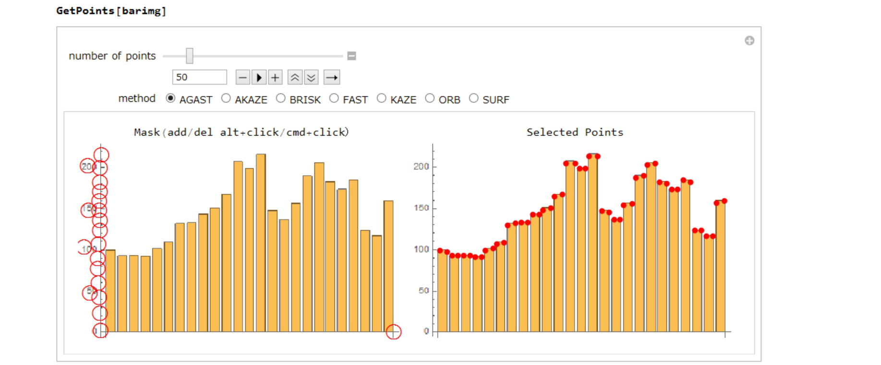Slow down animation with double down chevrons
This screenshot has height=365, width=881.
[x=311, y=77]
